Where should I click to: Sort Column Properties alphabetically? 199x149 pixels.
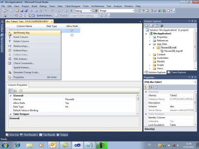[x=15, y=91]
